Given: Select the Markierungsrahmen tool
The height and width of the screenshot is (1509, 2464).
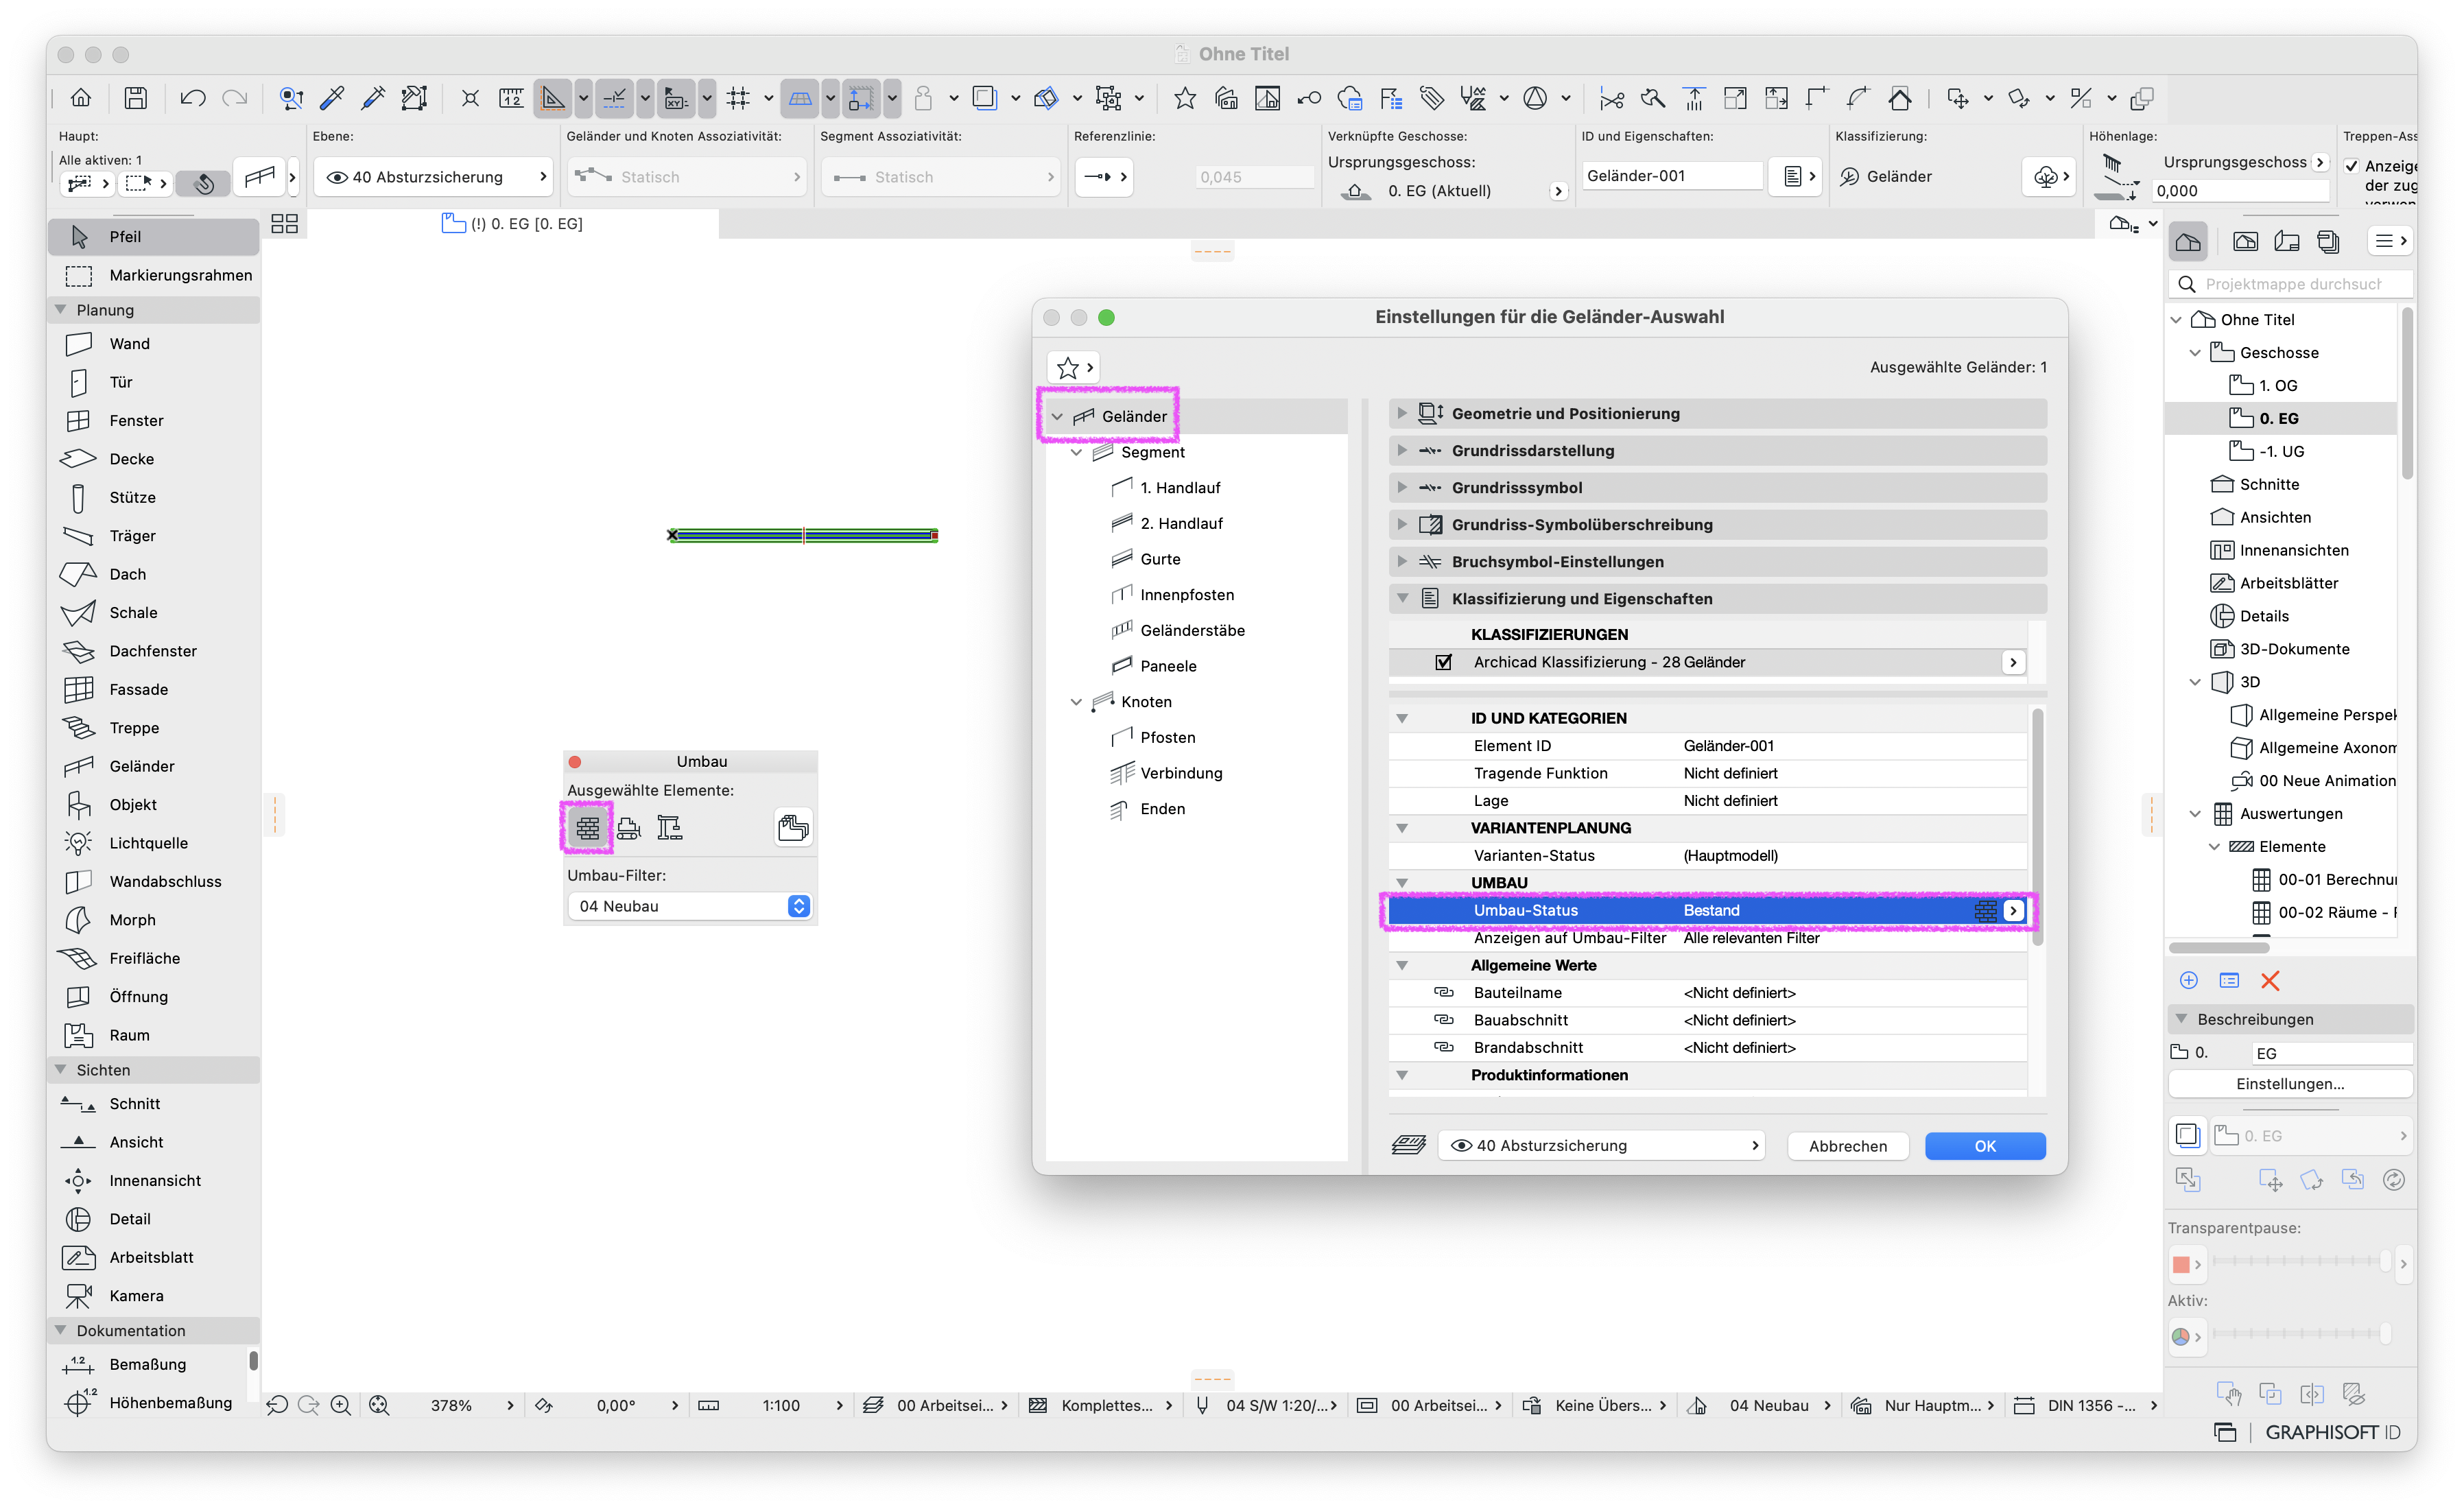Looking at the screenshot, I should (x=154, y=275).
